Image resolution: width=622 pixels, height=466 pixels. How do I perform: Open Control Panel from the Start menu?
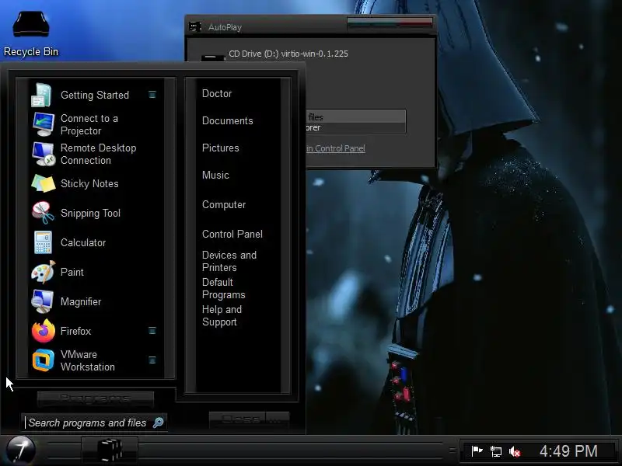tap(232, 234)
